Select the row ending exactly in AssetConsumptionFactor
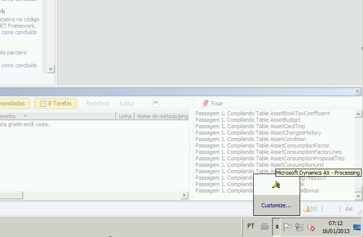The width and height of the screenshot is (363, 237). 262,145
